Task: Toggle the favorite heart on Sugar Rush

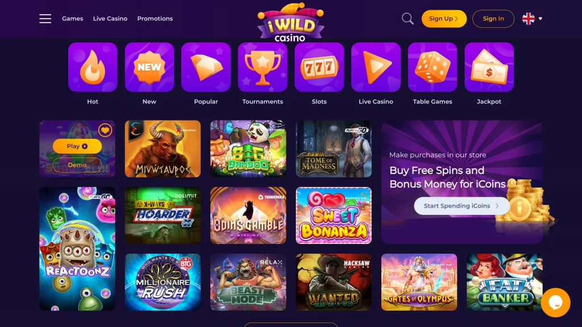Action: point(105,130)
